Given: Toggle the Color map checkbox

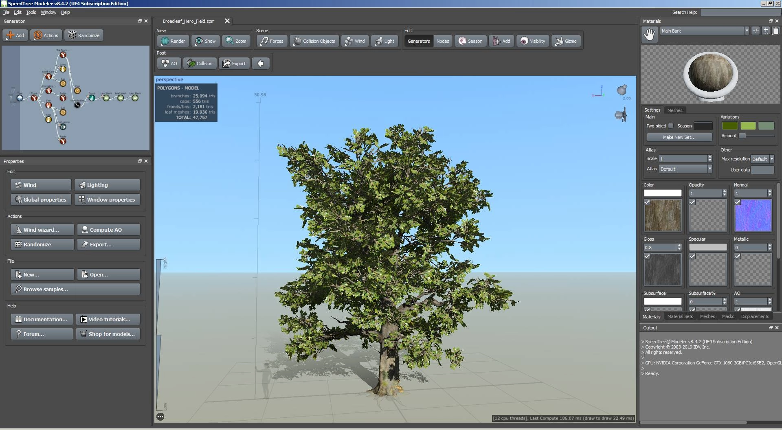Looking at the screenshot, I should click(x=647, y=202).
